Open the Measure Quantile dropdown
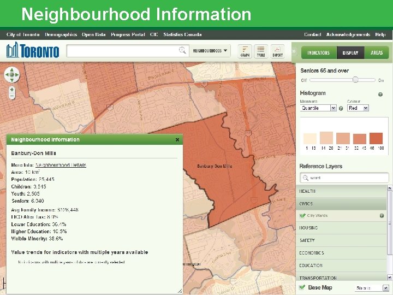Screen dimensions: 393x295 click(x=318, y=108)
